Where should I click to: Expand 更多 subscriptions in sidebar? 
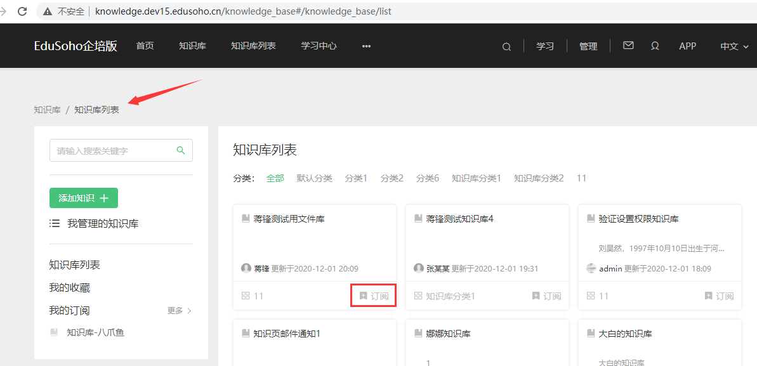point(180,310)
